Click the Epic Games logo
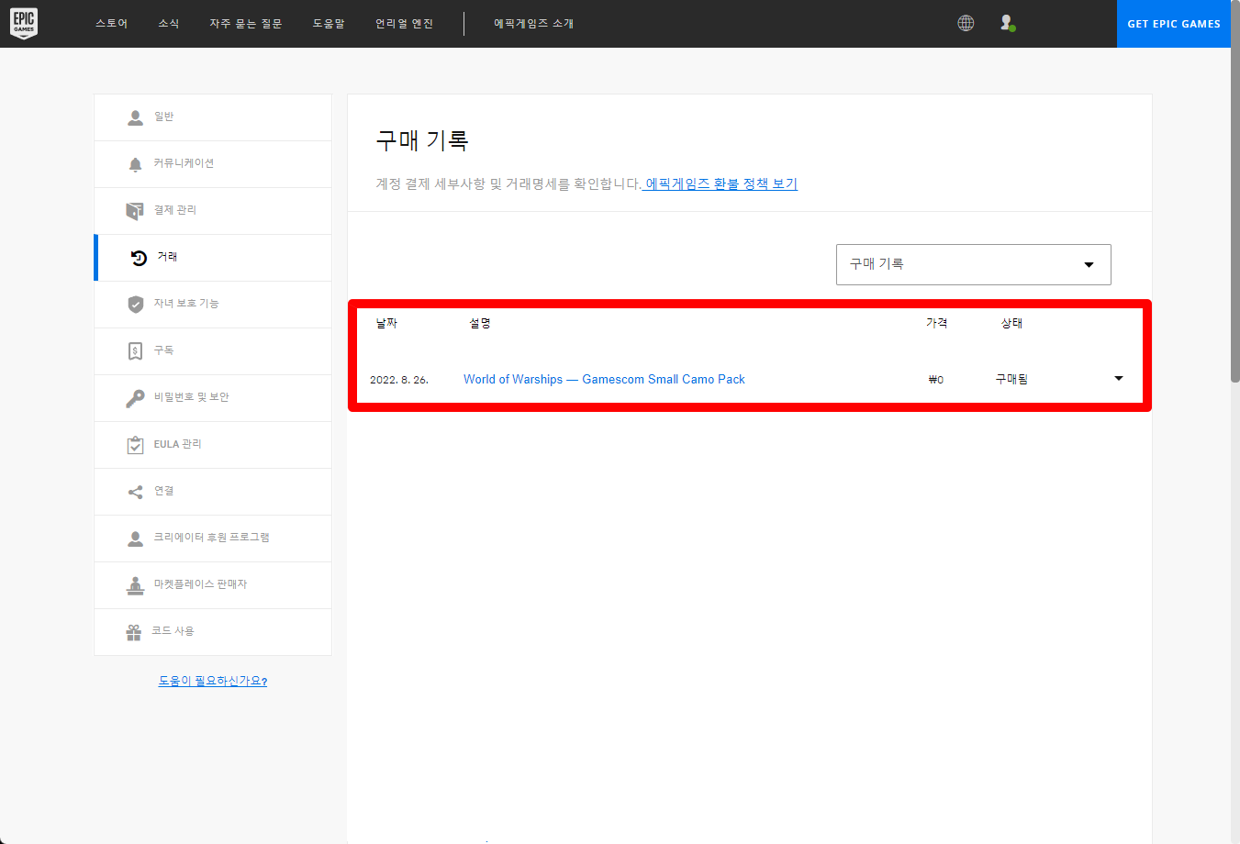The width and height of the screenshot is (1240, 844). (x=24, y=24)
